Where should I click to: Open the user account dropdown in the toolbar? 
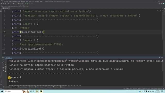click(x=14, y=4)
